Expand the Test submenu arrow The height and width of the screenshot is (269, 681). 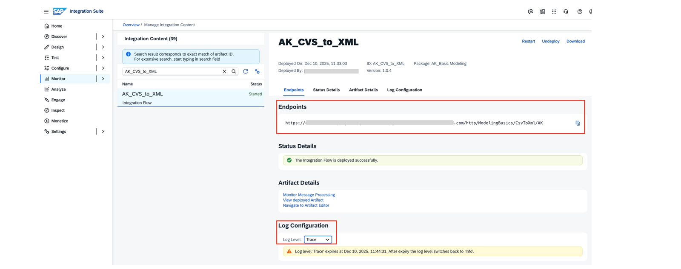[x=103, y=58]
